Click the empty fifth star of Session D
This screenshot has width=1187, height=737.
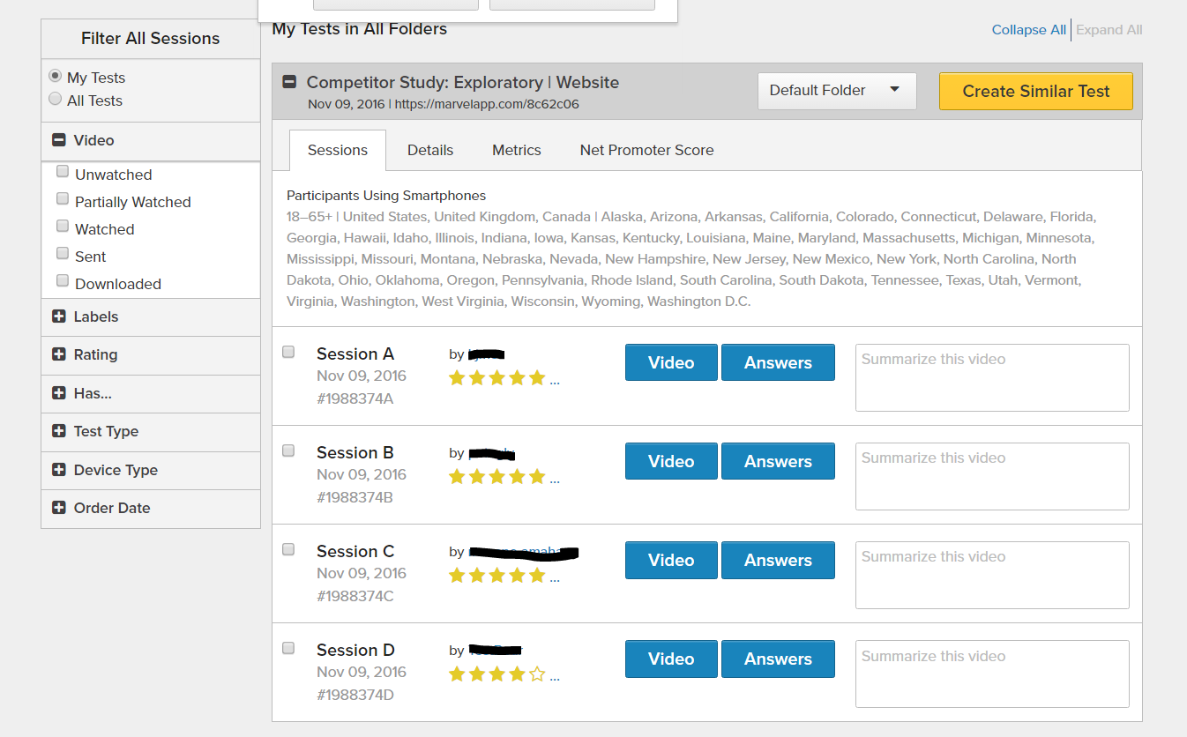537,674
